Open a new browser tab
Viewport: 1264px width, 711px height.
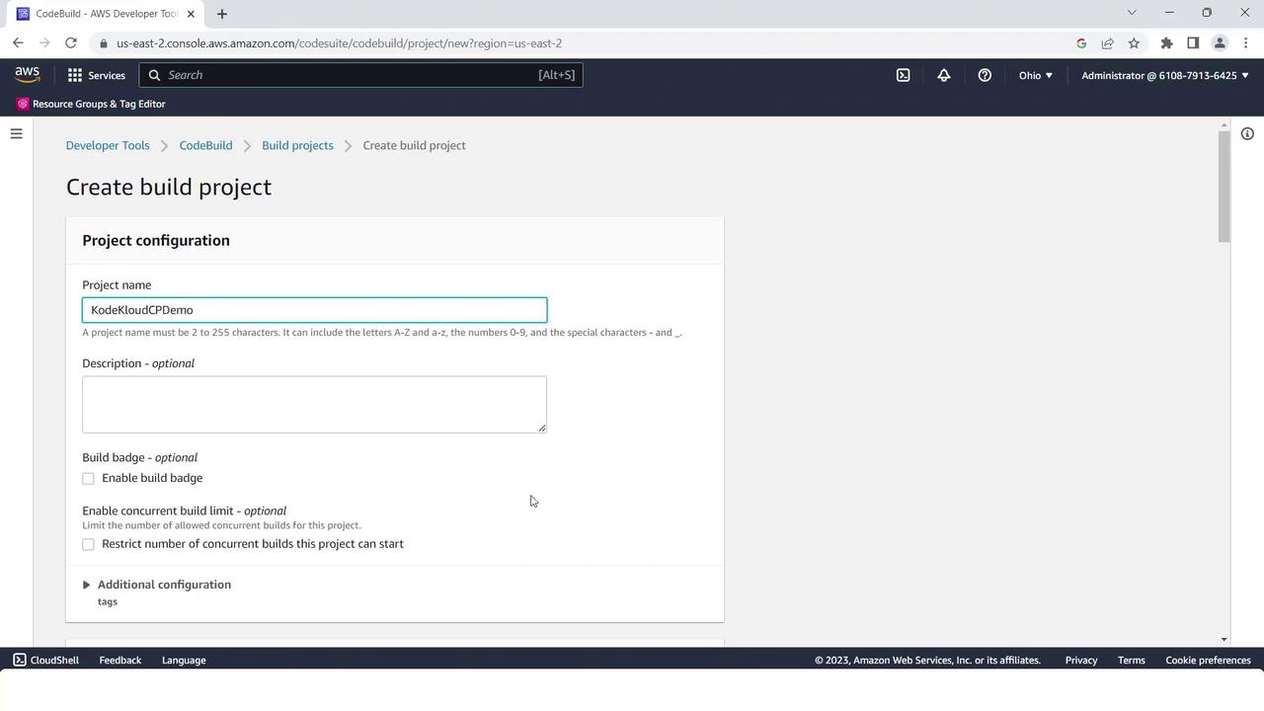(222, 14)
